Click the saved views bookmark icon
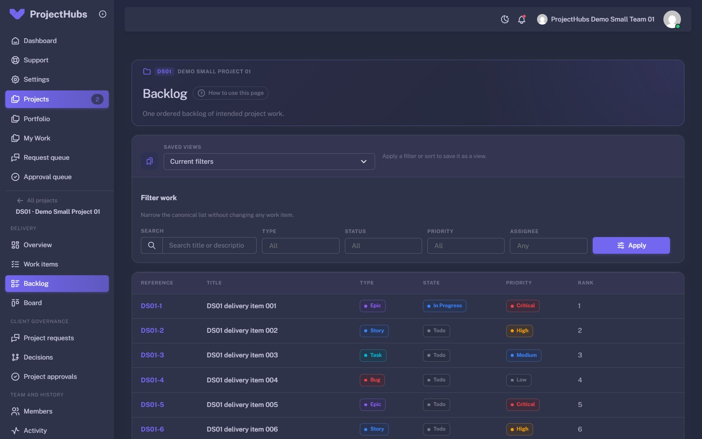The height and width of the screenshot is (439, 702). click(150, 161)
